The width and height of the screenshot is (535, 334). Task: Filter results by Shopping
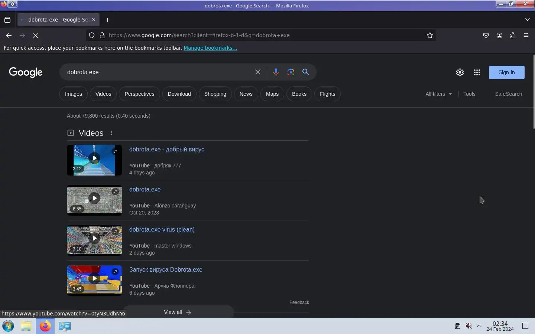tap(215, 94)
